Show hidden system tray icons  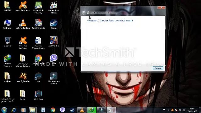point(168,110)
